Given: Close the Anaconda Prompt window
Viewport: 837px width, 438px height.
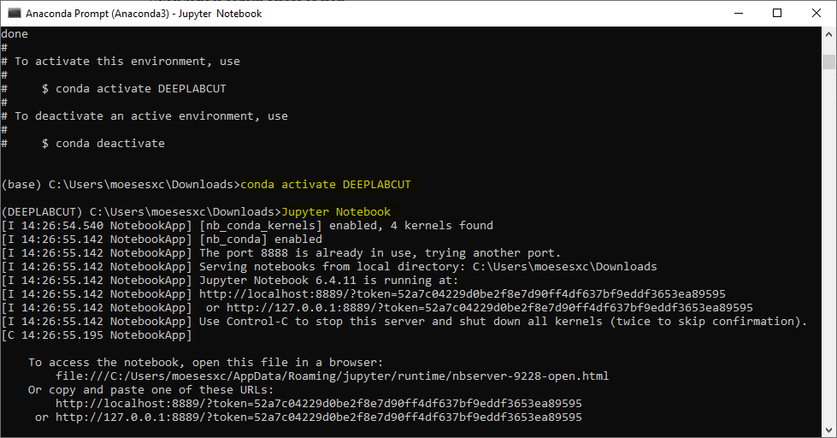Looking at the screenshot, I should coord(816,13).
